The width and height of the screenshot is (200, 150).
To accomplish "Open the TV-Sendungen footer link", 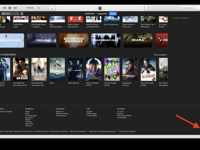I will pos(31,115).
